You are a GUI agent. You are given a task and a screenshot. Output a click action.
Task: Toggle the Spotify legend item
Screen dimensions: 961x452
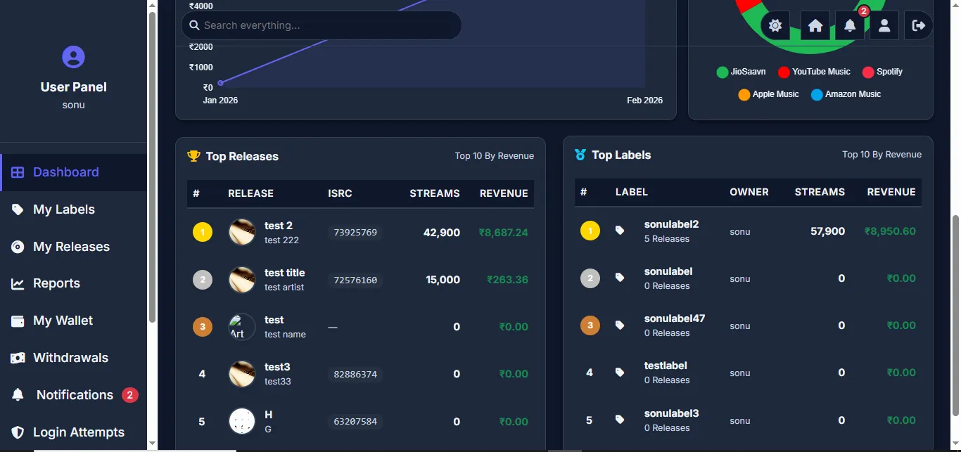(882, 72)
